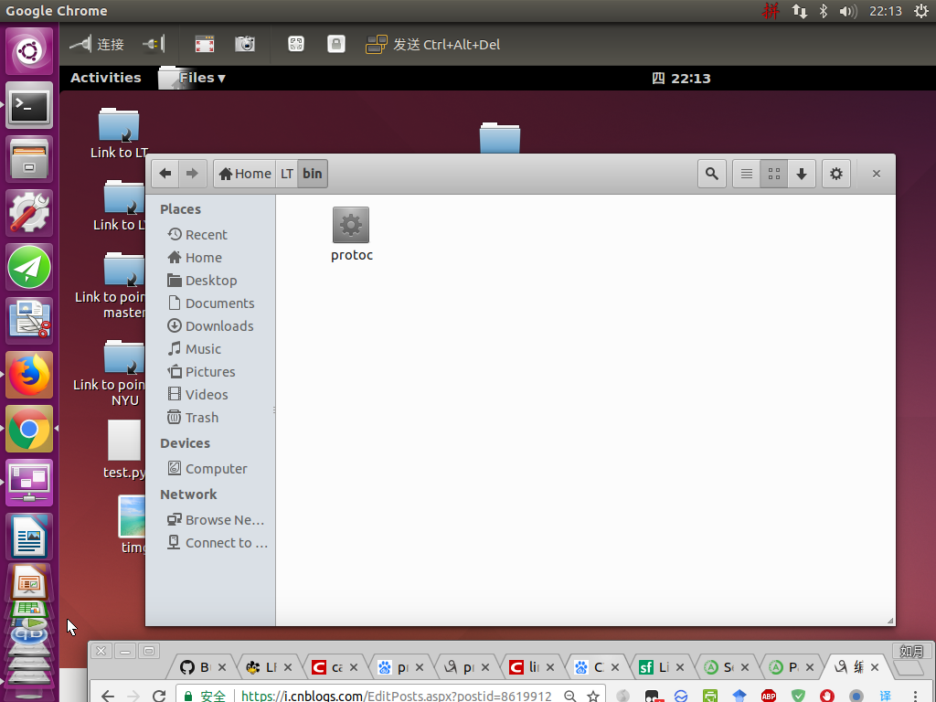This screenshot has width=936, height=702.
Task: Open Downloads in Places sidebar
Action: point(211,326)
